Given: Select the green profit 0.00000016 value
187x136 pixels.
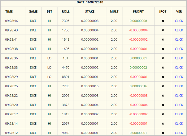Looking at the screenshot, I should [138, 86].
